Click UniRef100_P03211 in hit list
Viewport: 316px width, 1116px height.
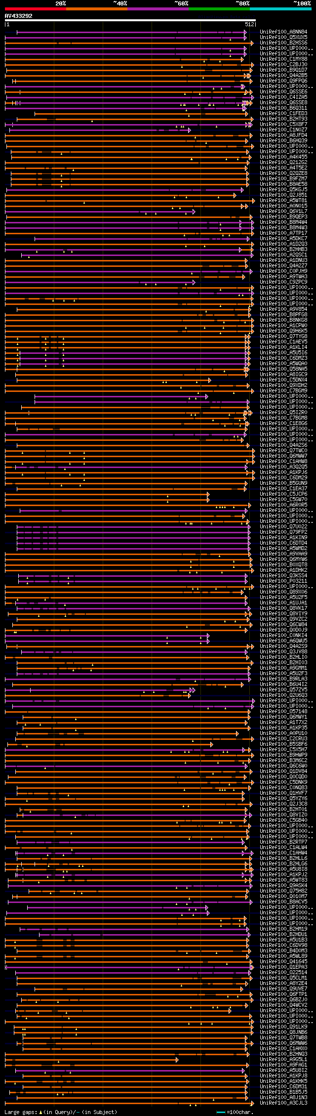pos(283,581)
